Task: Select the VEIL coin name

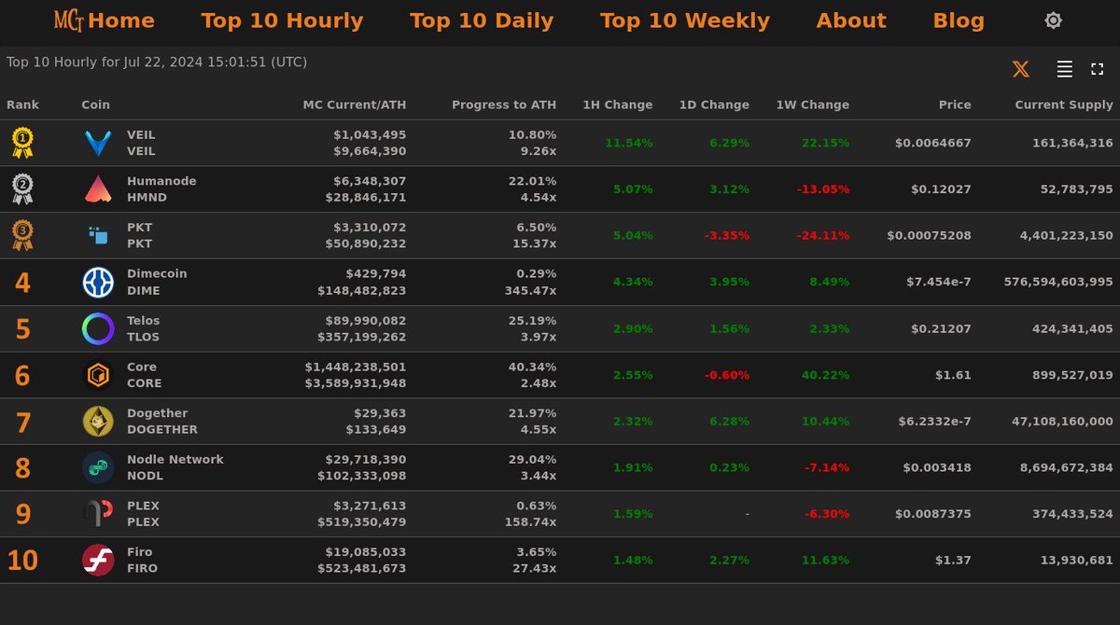Action: [x=141, y=143]
